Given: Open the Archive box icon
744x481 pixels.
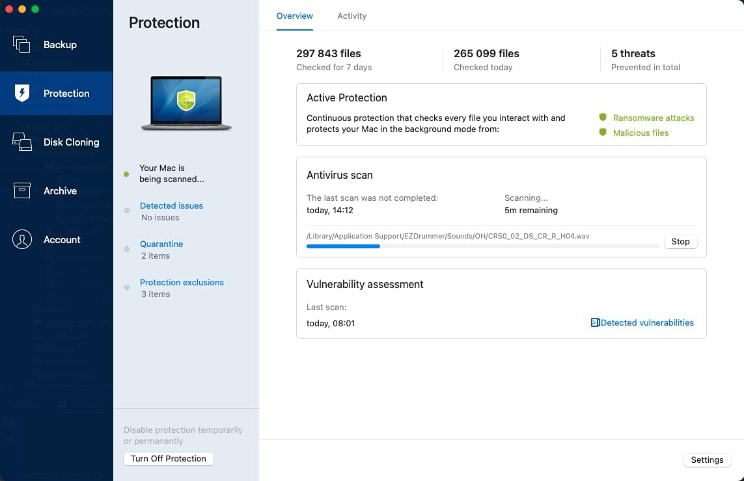Looking at the screenshot, I should (22, 190).
